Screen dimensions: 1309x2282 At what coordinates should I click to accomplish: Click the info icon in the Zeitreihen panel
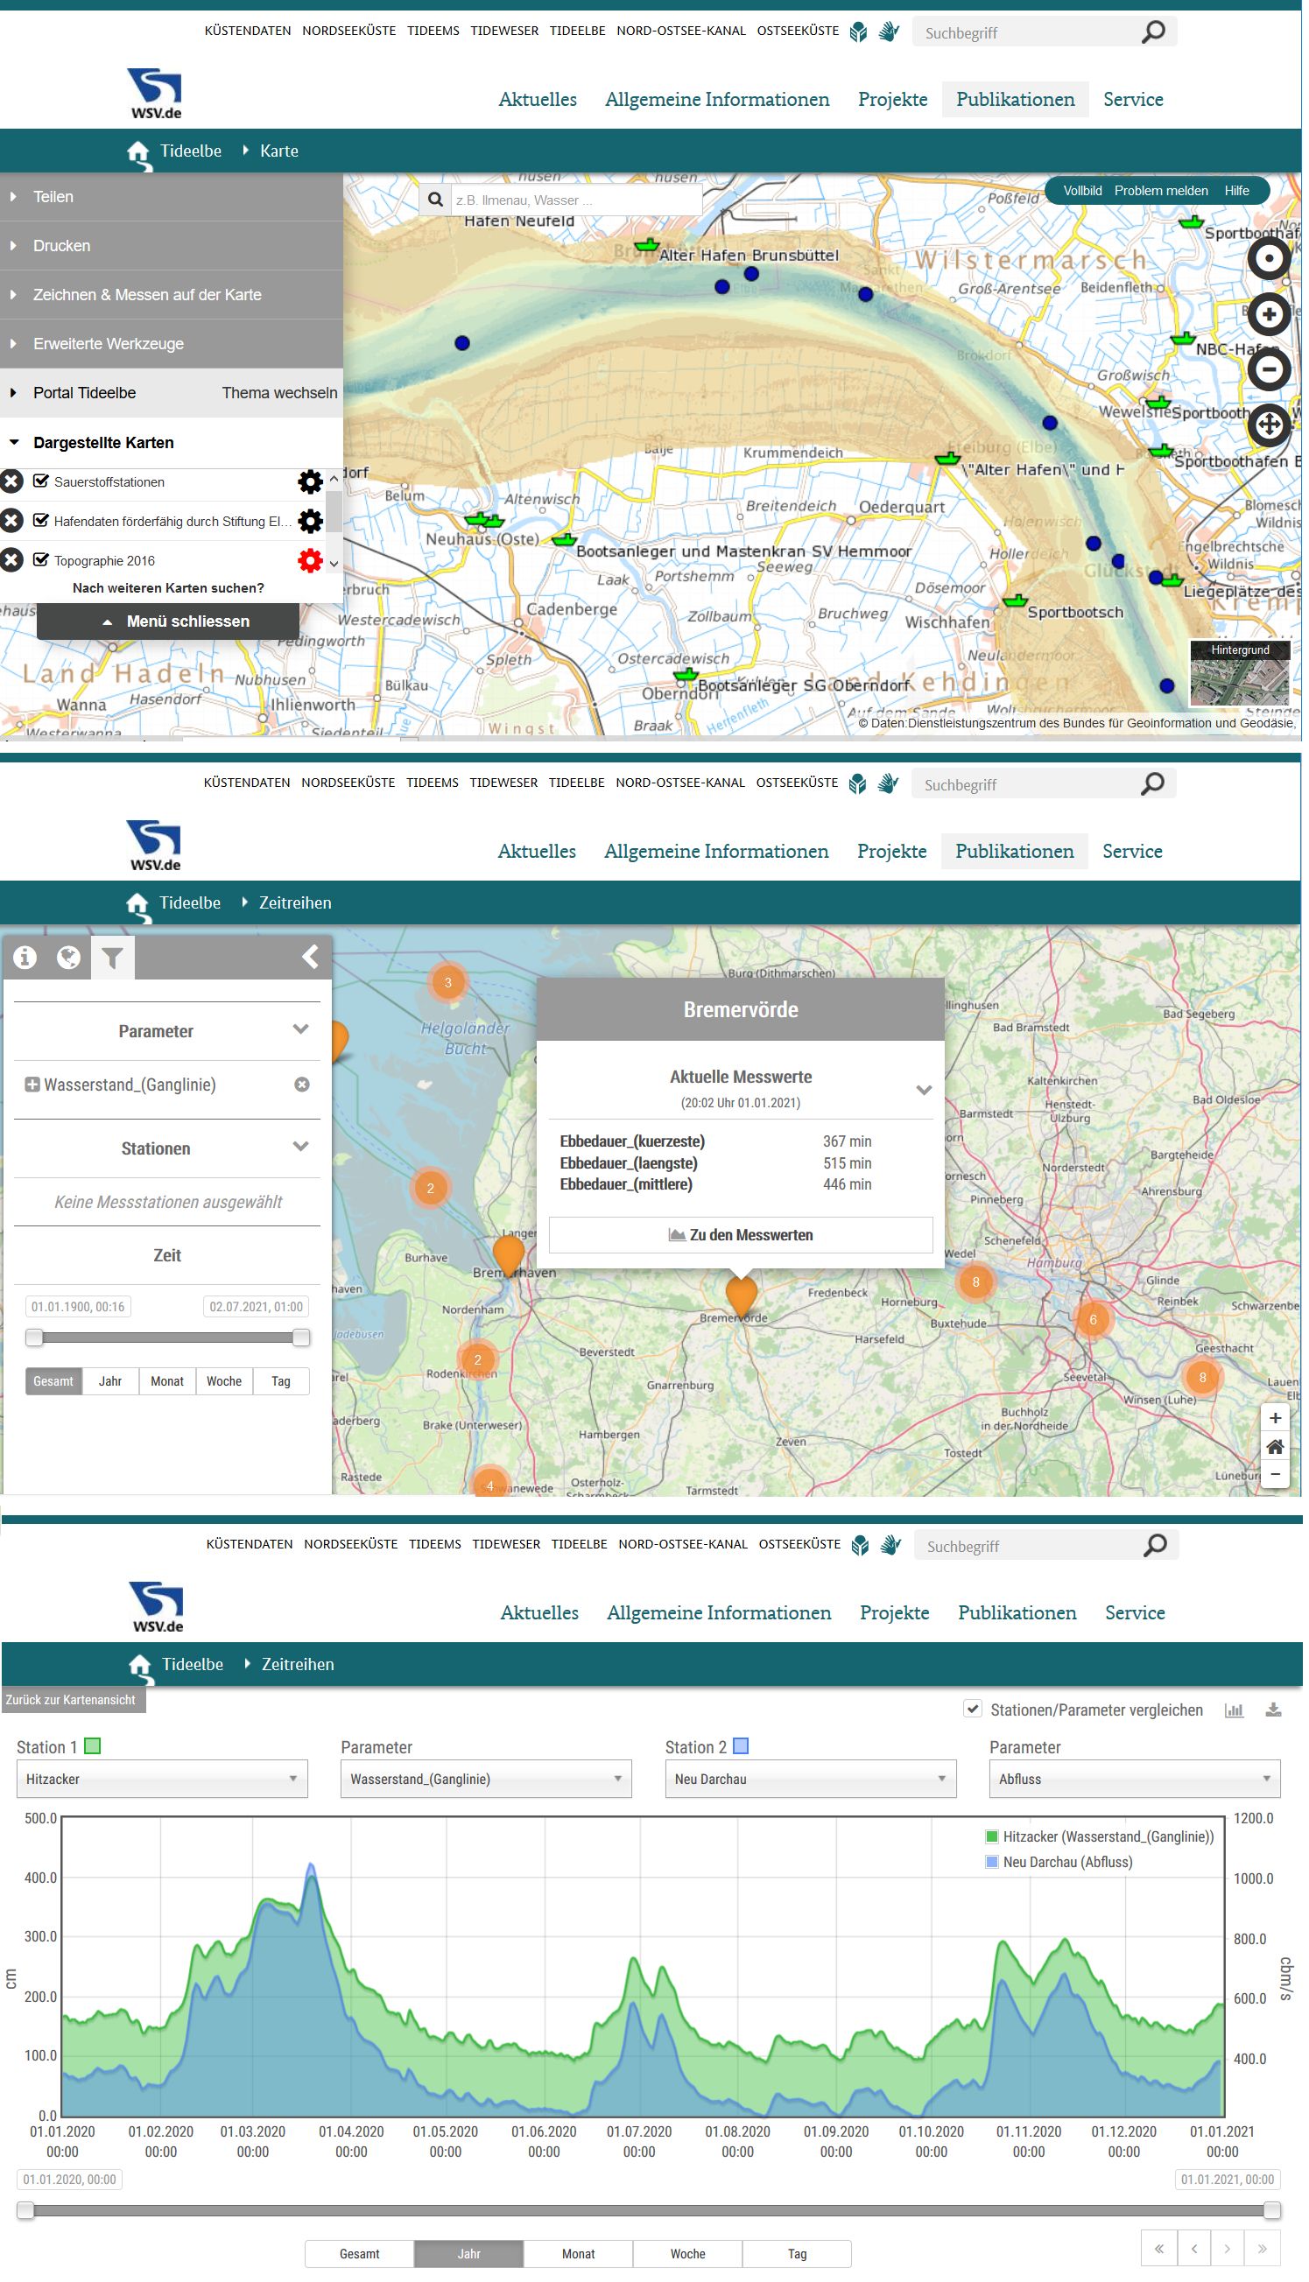25,960
